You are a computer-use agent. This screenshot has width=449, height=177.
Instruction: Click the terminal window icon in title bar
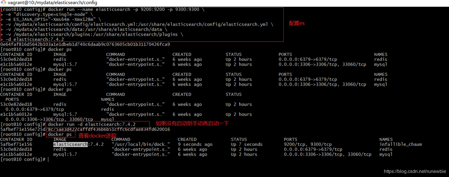click(x=3, y=2)
